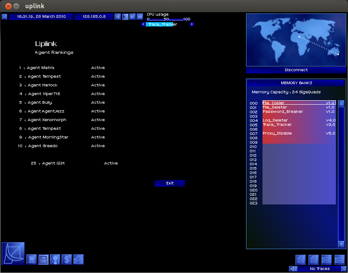Minimize the uplink window
Image resolution: width=348 pixels, height=273 pixels.
pyautogui.click(x=16, y=6)
